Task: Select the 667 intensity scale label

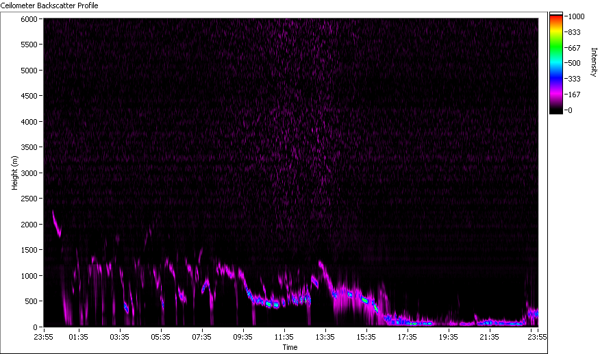Action: click(575, 48)
